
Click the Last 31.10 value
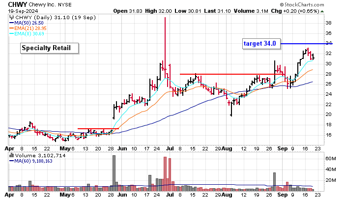[x=217, y=11]
